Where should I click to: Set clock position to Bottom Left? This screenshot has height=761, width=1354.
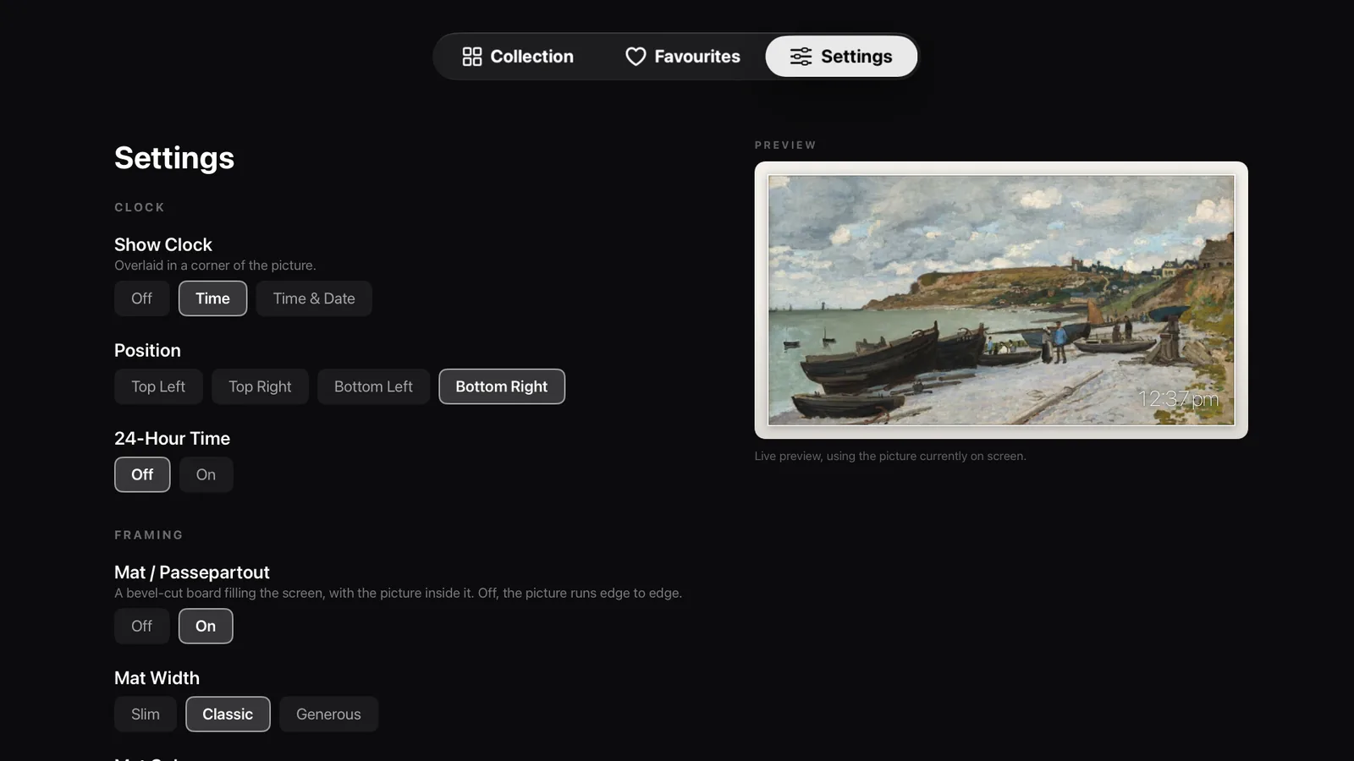coord(373,386)
